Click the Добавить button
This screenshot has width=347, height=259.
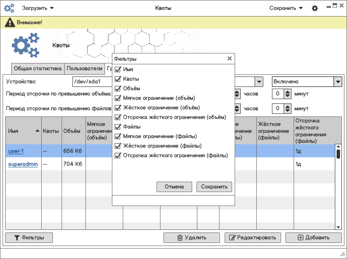[x=314, y=238]
